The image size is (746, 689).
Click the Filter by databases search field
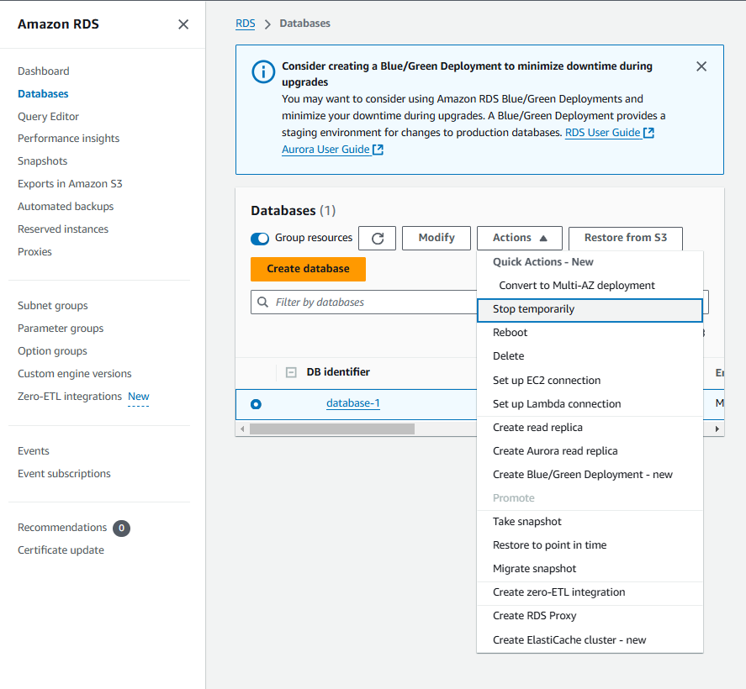pos(370,302)
